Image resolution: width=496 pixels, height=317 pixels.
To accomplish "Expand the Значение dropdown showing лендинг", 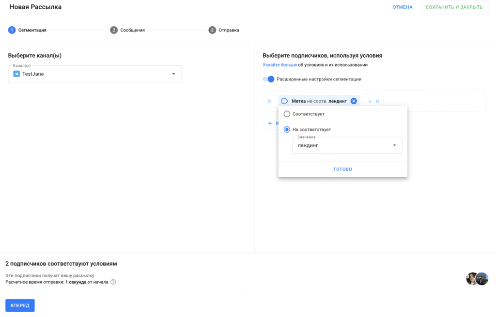I will pyautogui.click(x=347, y=145).
